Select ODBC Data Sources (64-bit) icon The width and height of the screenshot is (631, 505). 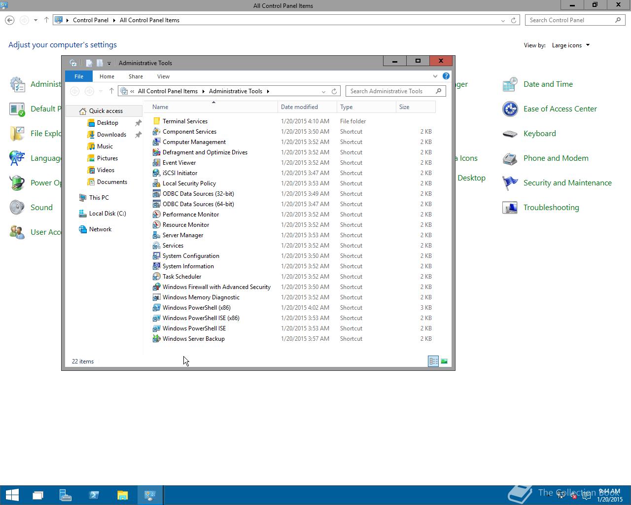[x=156, y=204]
